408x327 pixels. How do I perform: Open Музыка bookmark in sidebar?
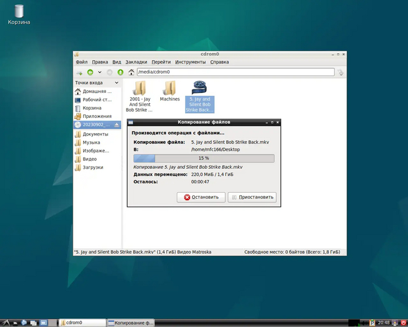coord(97,142)
